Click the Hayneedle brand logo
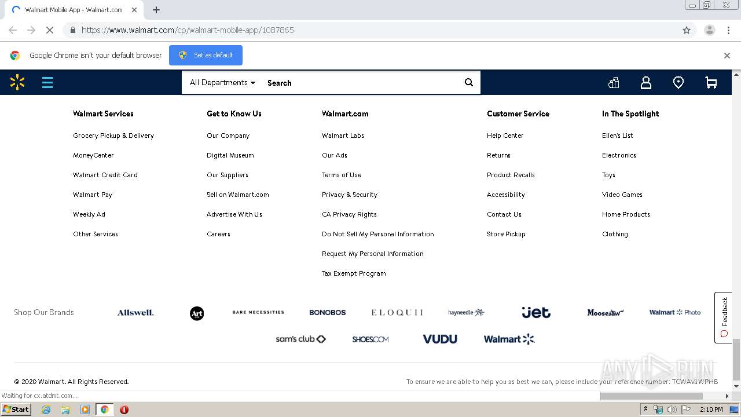 (467, 312)
